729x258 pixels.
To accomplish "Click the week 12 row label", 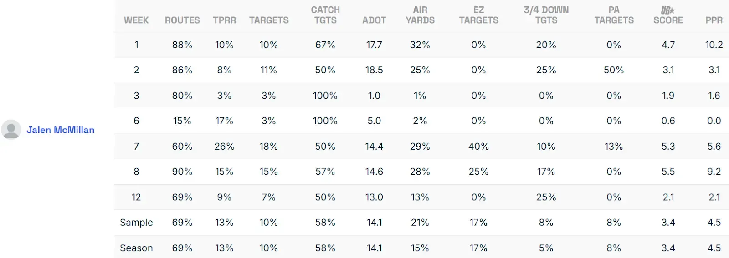I will click(x=136, y=197).
